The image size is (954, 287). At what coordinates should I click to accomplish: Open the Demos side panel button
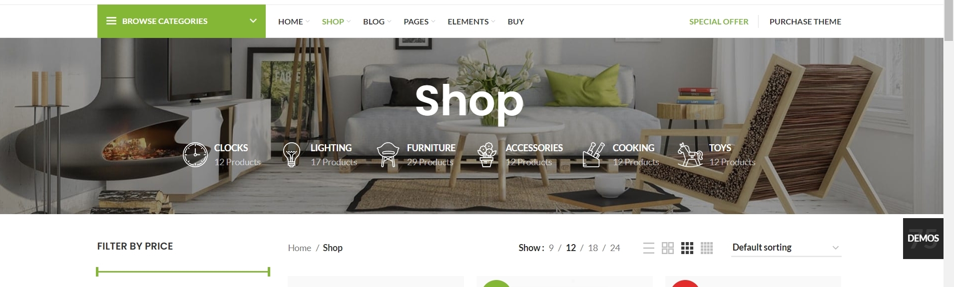click(923, 239)
